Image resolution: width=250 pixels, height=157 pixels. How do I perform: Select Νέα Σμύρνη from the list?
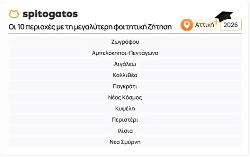[x=125, y=142]
